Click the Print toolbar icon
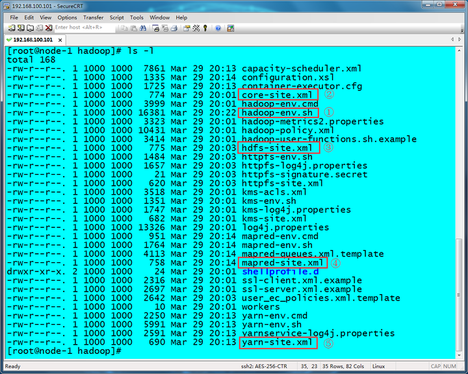Viewport: 468px width, 374px height. (174, 28)
